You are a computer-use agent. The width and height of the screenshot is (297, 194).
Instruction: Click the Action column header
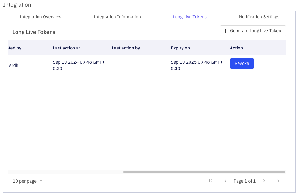(236, 48)
